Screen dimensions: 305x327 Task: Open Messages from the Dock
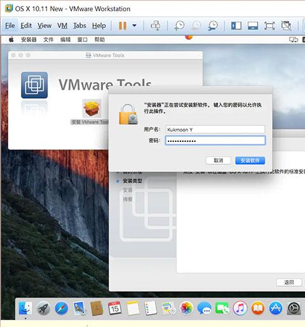point(204,308)
